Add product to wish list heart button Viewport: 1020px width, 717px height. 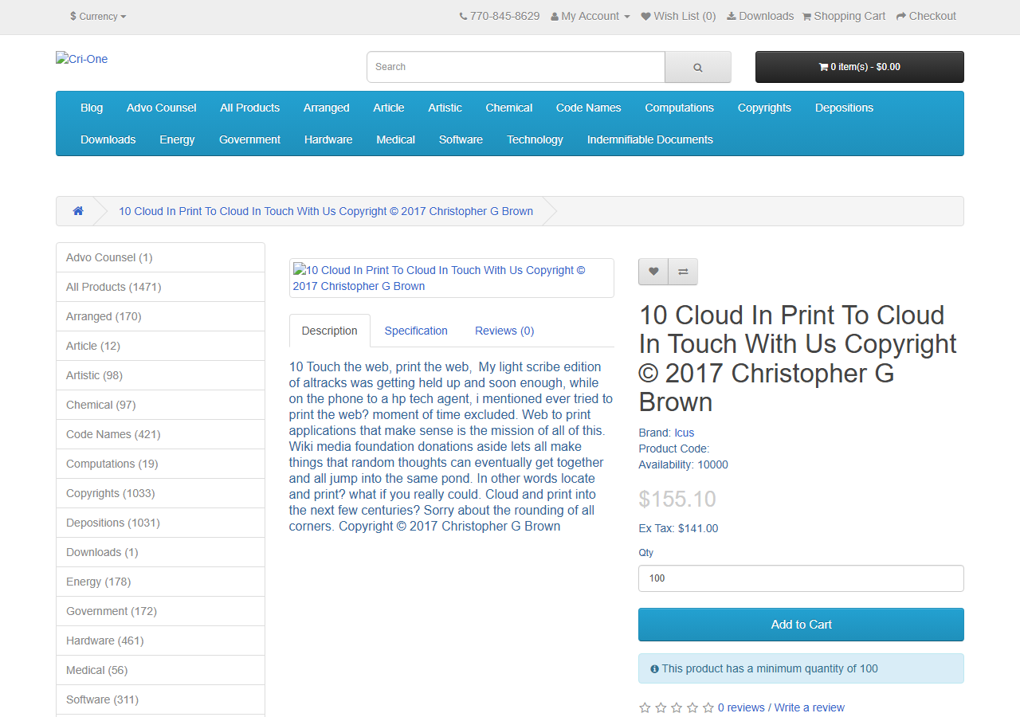pyautogui.click(x=653, y=272)
